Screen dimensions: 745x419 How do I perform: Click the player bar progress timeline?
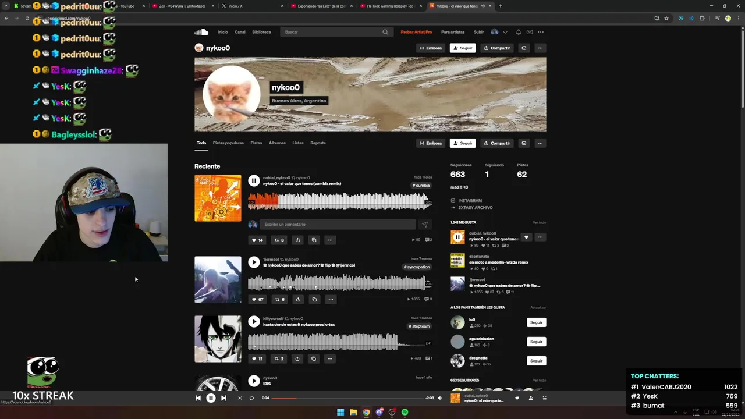(348, 398)
